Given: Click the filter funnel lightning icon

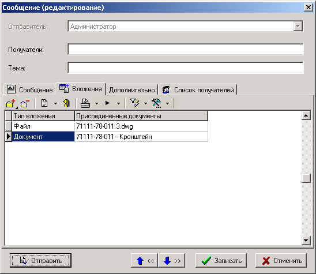Looking at the screenshot, I should (134, 103).
